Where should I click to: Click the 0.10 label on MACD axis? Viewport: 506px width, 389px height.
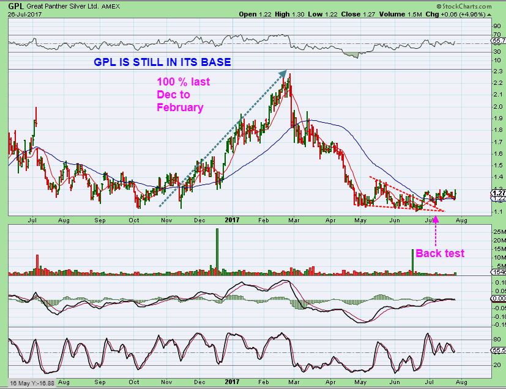pos(500,282)
